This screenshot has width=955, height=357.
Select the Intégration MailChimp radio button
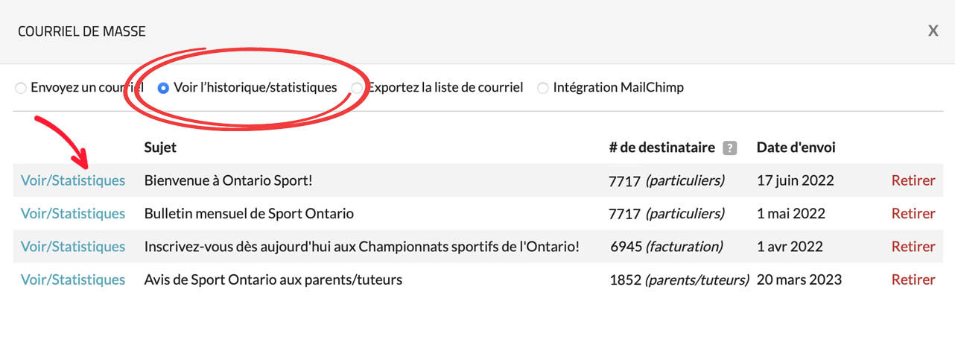click(x=543, y=88)
